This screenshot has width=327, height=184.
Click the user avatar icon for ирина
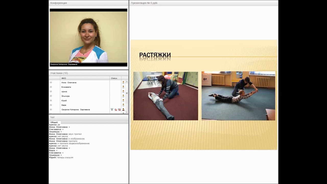123,91
